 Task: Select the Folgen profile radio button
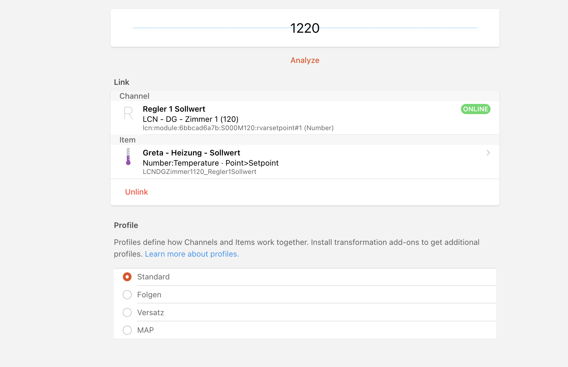tap(127, 295)
